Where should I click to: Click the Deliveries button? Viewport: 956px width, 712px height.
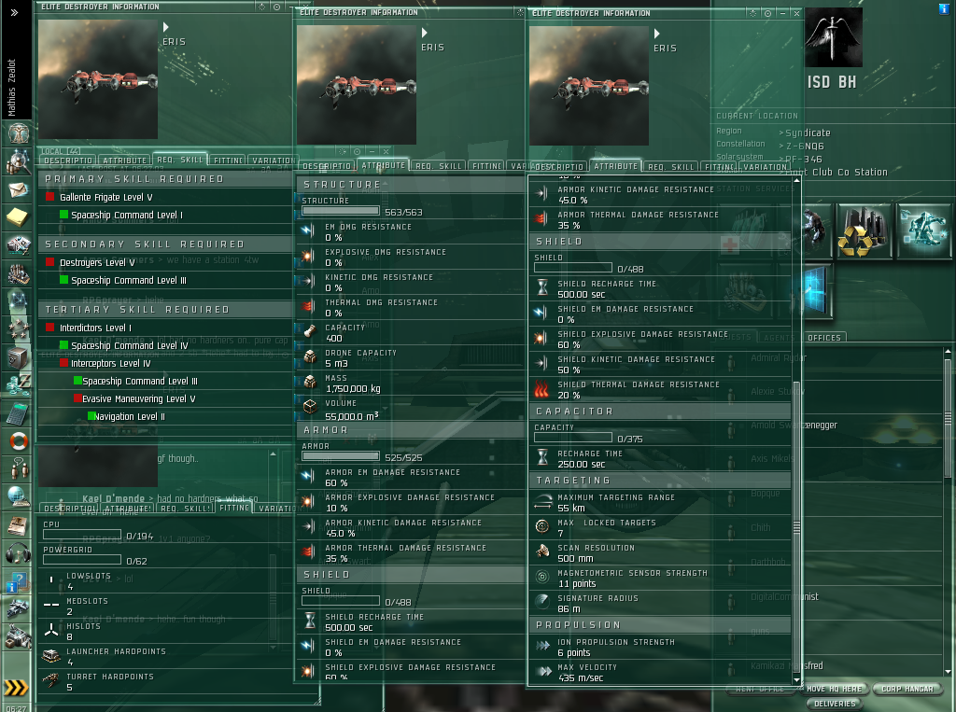pyautogui.click(x=834, y=704)
